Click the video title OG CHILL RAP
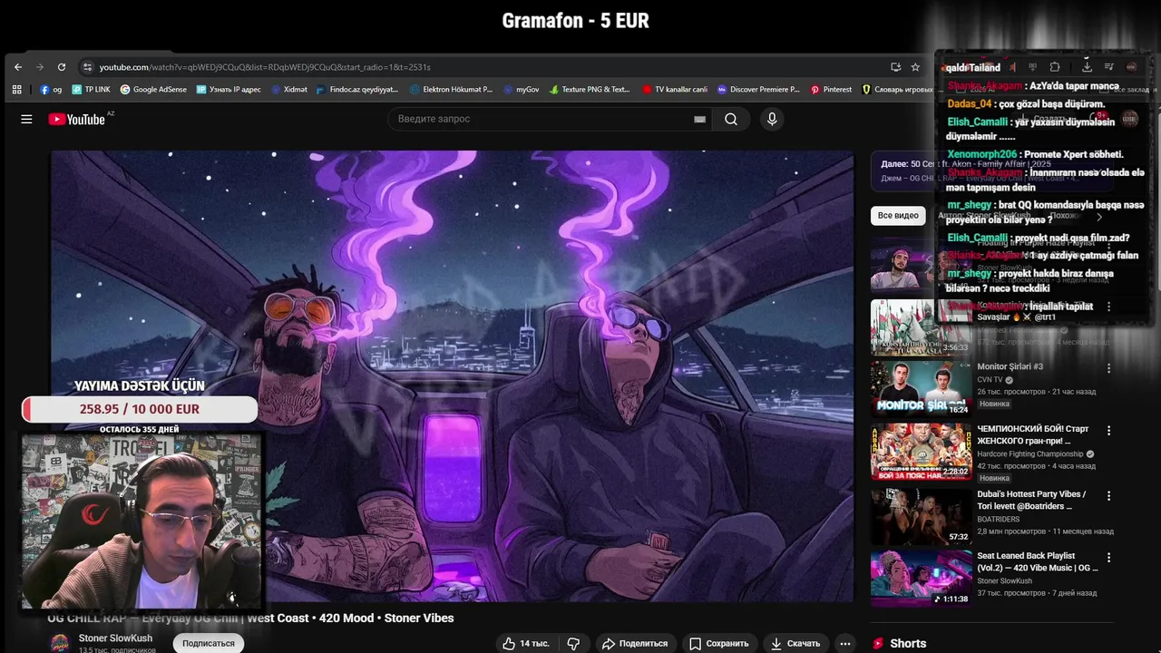 click(x=250, y=618)
